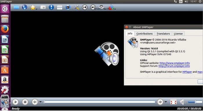Open LibreOffice Calc from dock
The height and width of the screenshot is (111, 203).
5,50
